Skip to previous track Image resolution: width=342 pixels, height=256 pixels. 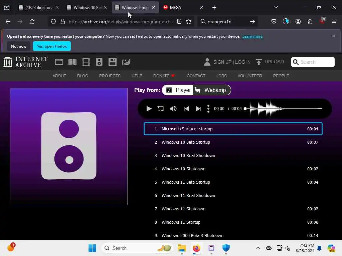(186, 109)
